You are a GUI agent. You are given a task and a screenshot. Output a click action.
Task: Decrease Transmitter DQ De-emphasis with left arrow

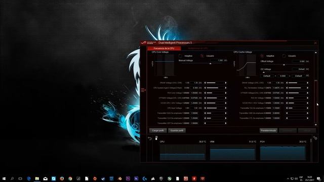(x=287, y=108)
